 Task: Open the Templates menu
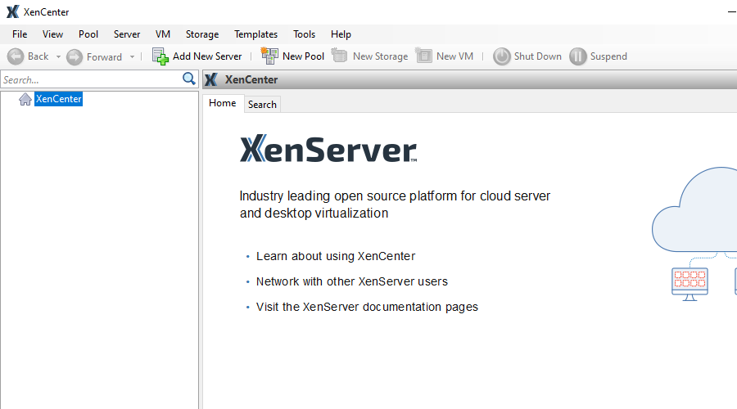click(x=255, y=34)
